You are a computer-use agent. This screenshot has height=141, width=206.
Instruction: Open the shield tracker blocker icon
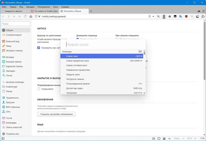(36, 16)
